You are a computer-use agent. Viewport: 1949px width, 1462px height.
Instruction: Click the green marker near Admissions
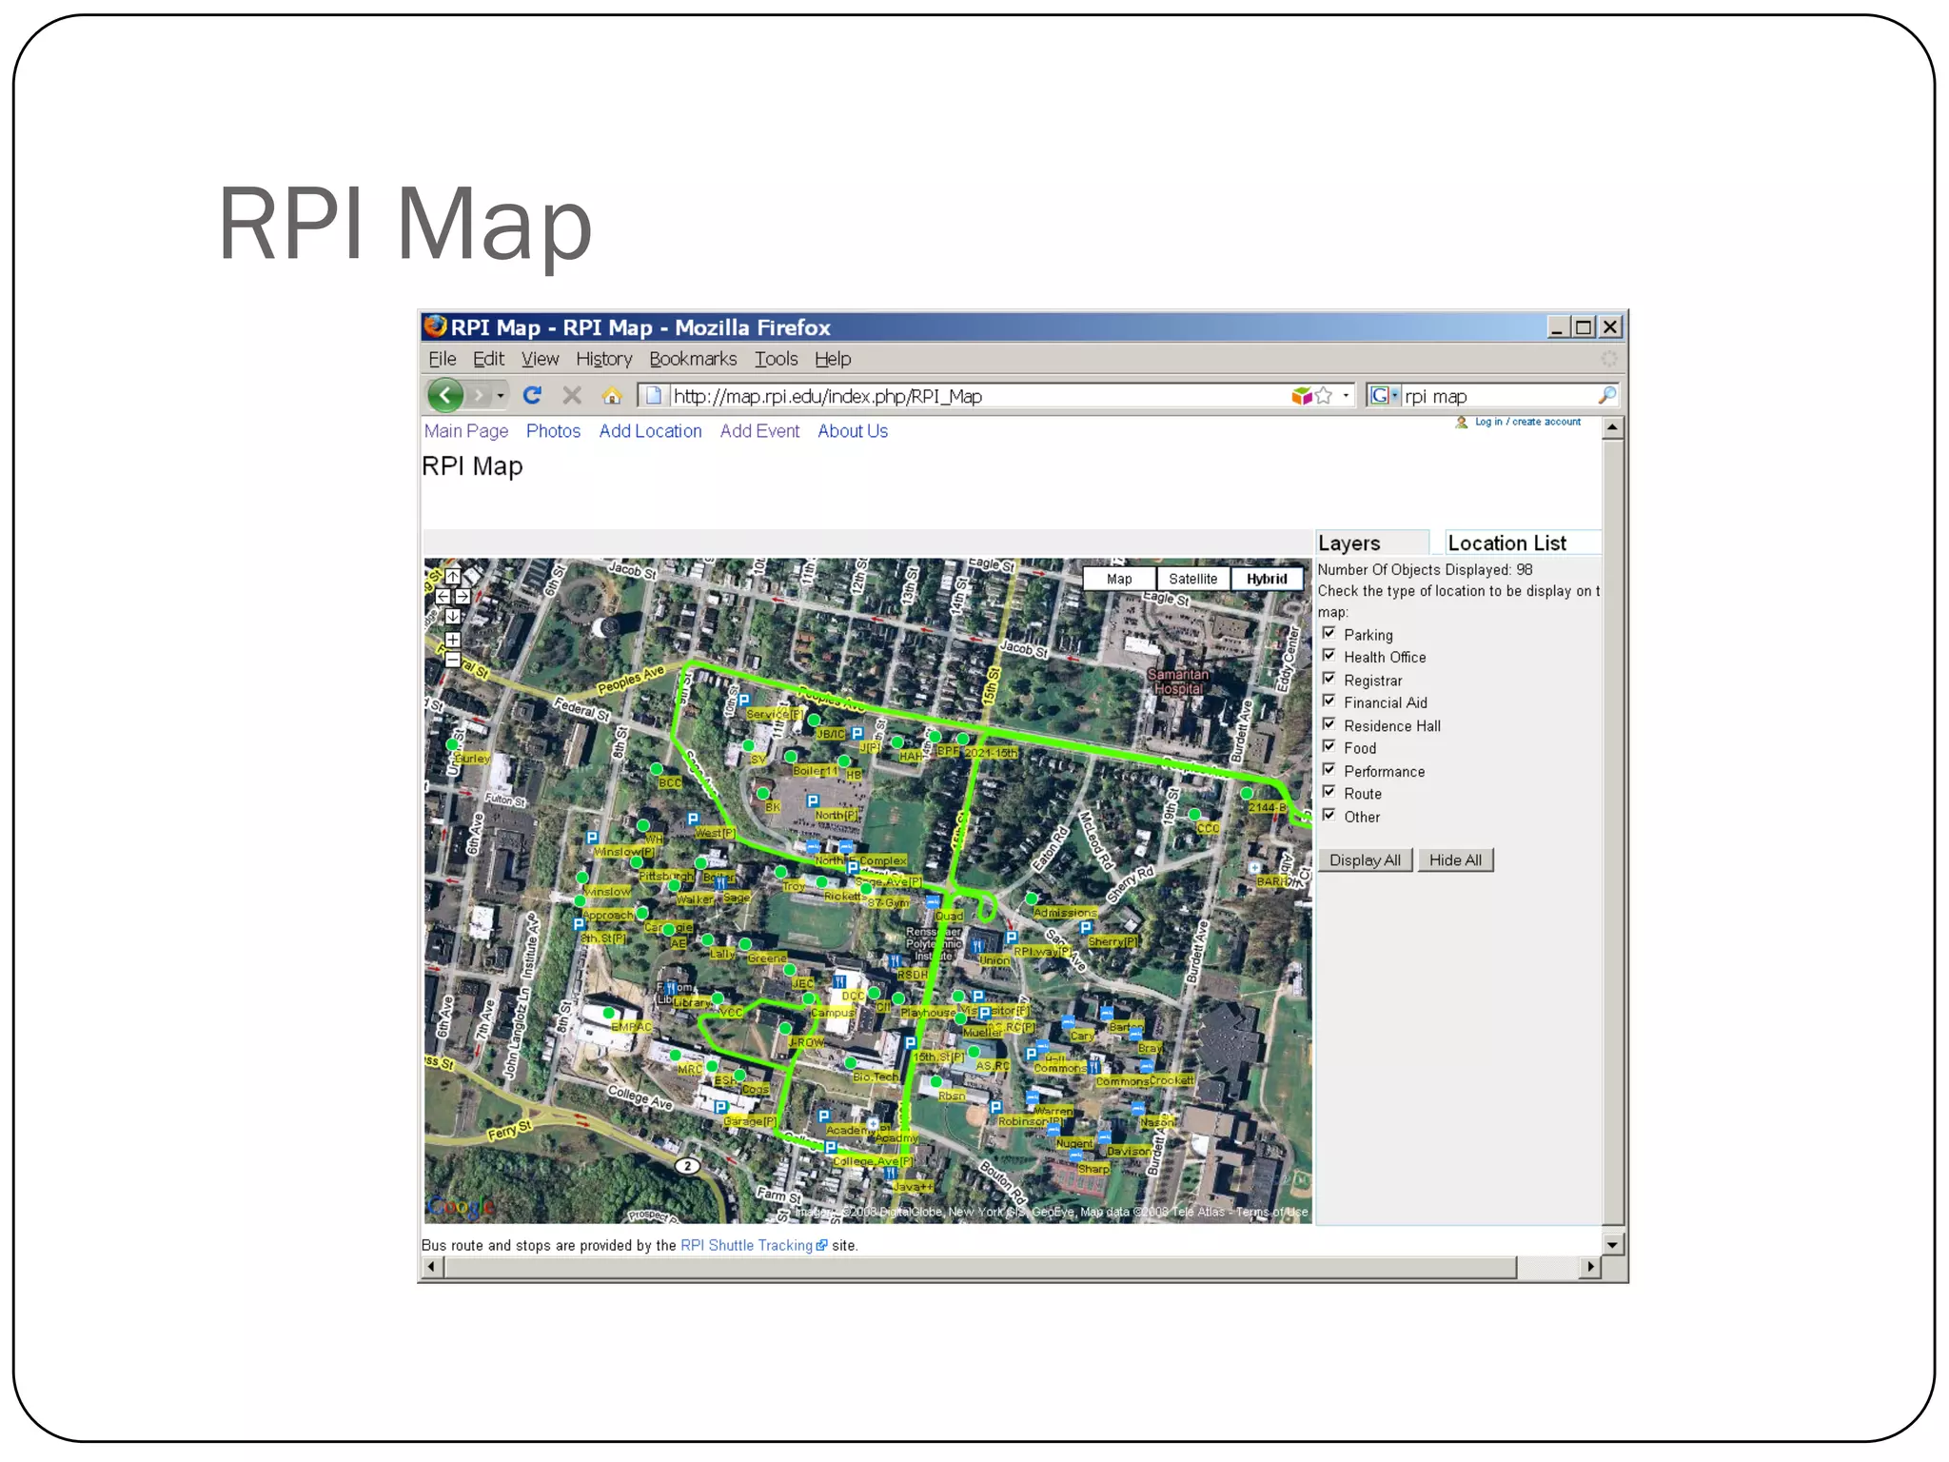tap(1032, 898)
